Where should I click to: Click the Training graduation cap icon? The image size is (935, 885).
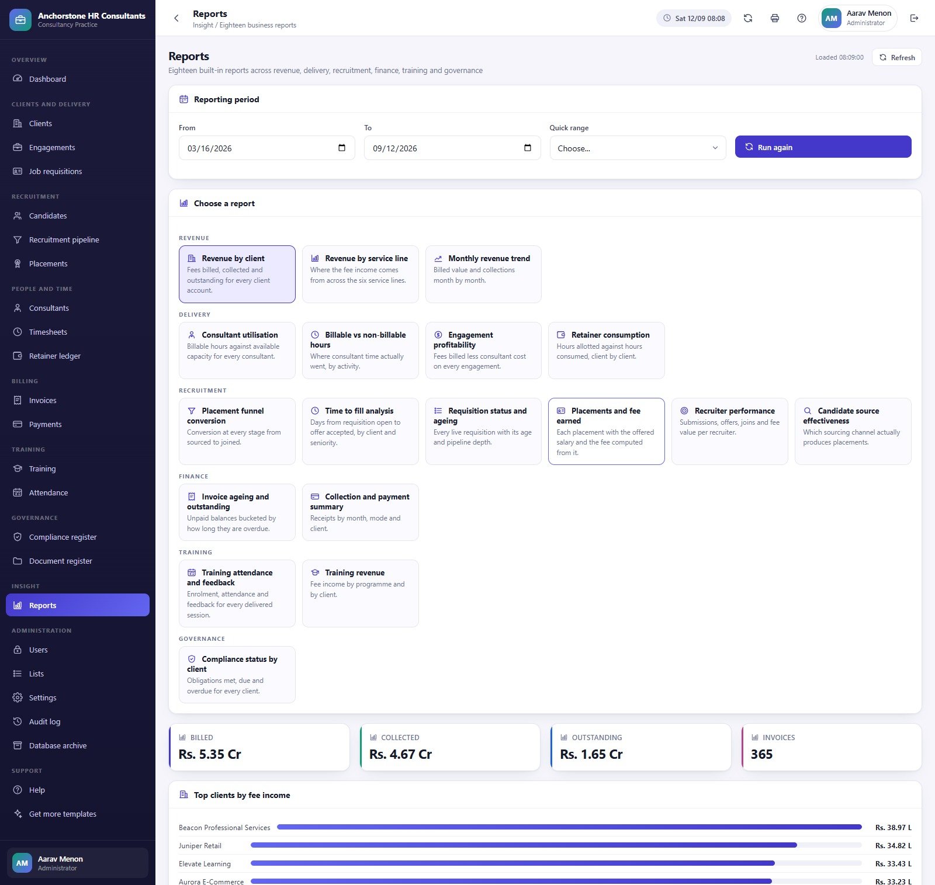coord(18,468)
